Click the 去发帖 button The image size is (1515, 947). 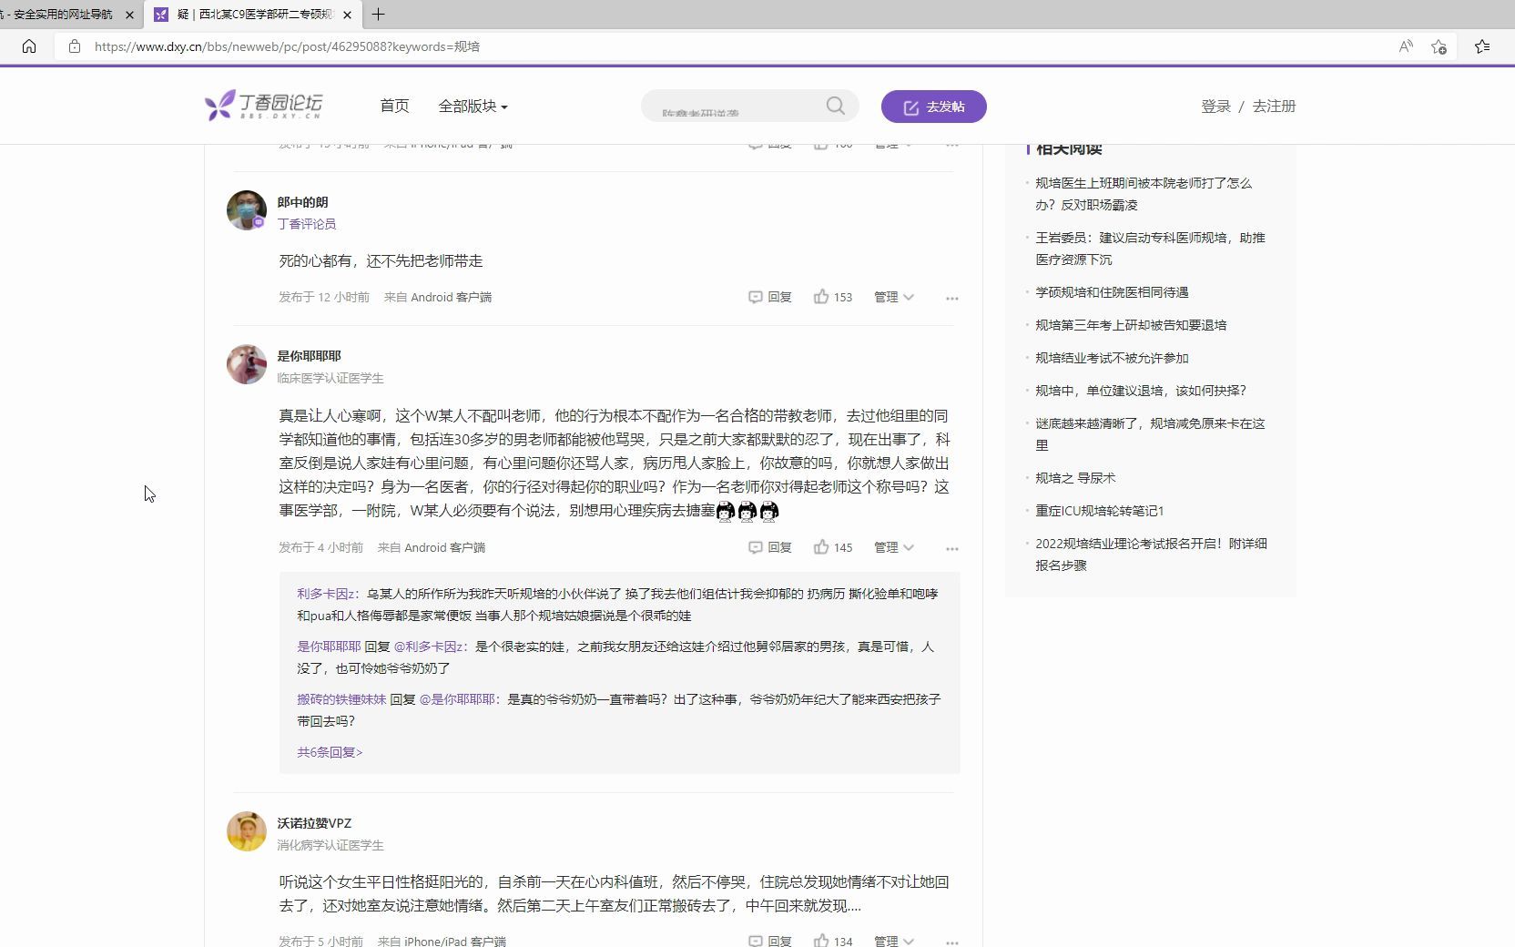pyautogui.click(x=933, y=107)
